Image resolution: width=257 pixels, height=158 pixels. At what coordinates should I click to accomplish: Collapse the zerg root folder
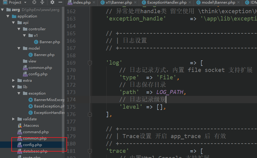click(x=2, y=10)
